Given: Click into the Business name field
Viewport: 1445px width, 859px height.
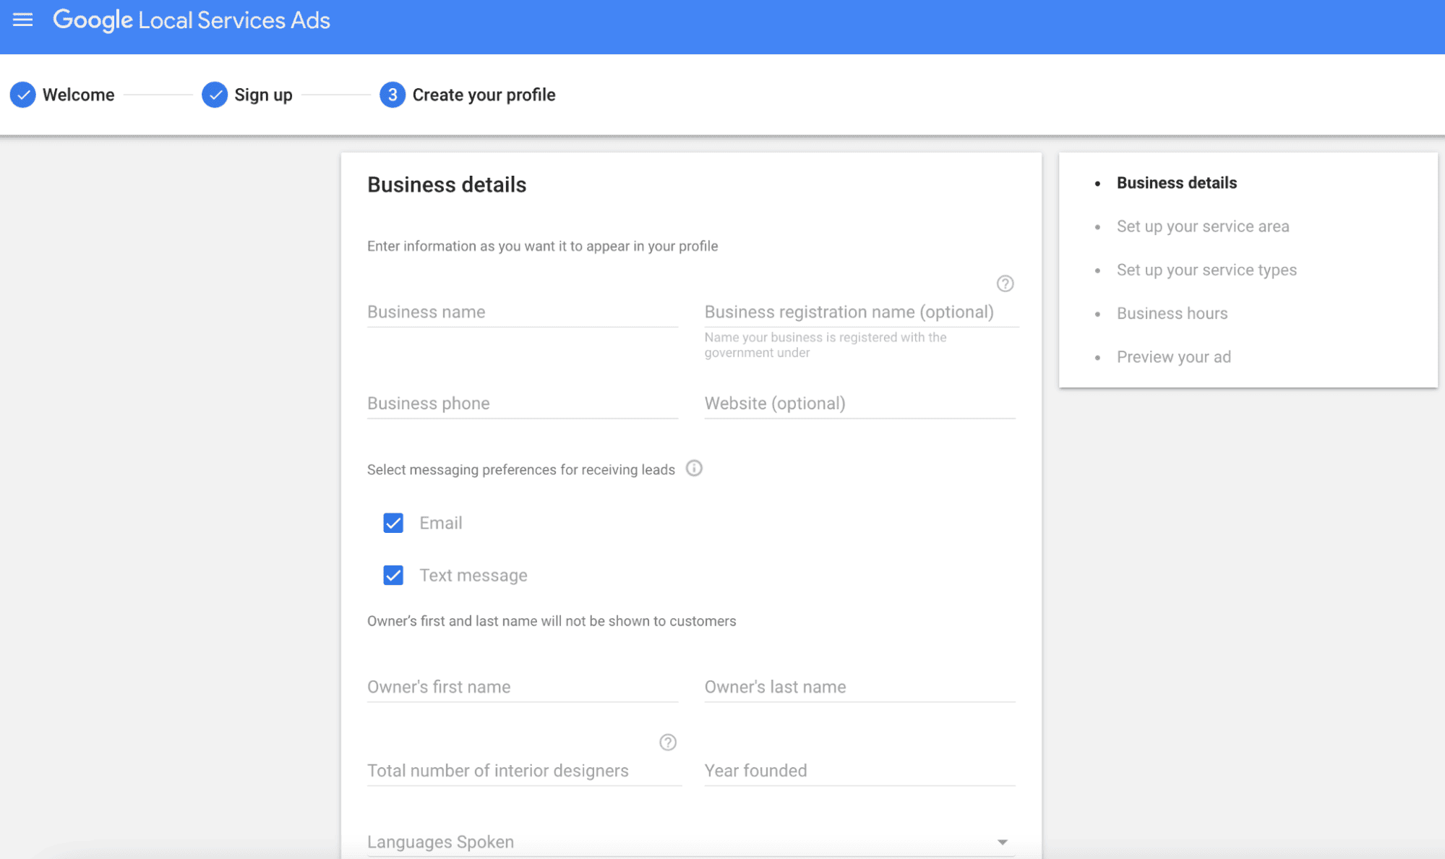Looking at the screenshot, I should click(x=521, y=312).
